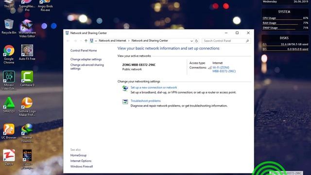Click the RAM Usage bar in widget
311x175 pixels.
pos(285,23)
